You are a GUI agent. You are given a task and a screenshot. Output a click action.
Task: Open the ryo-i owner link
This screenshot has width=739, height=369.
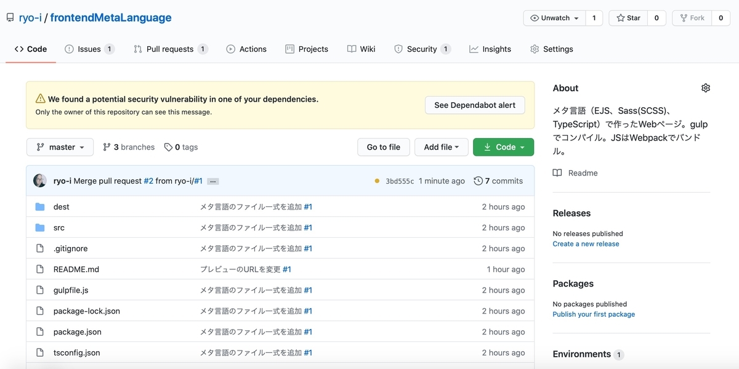tap(30, 18)
